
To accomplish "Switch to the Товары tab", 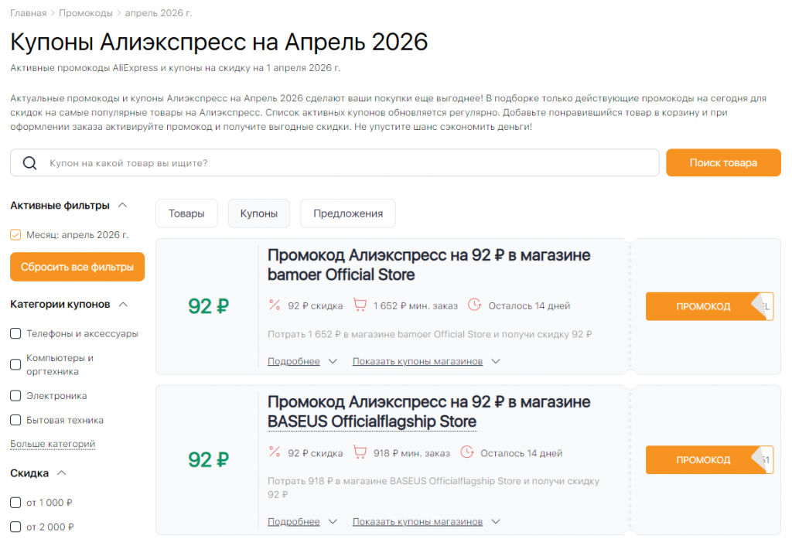I will click(x=186, y=213).
